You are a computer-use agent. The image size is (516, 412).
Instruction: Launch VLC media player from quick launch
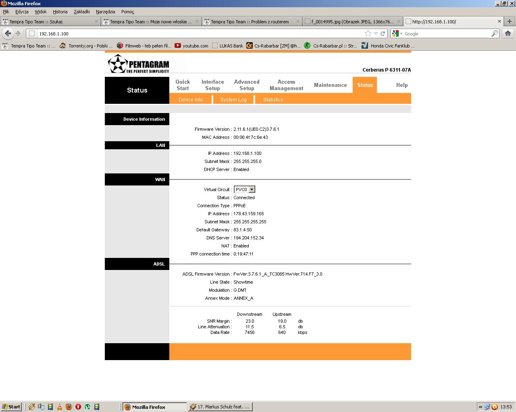click(60, 407)
